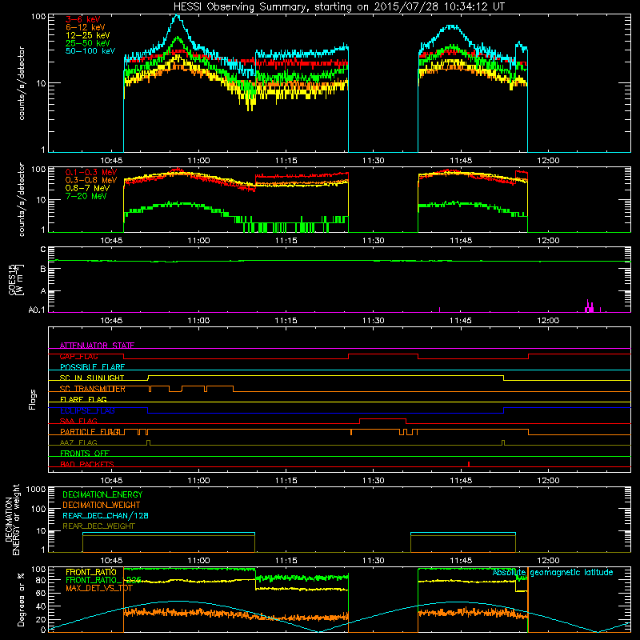Click the 10:45 tick under the GOES panel
640x640 pixels.
click(111, 321)
